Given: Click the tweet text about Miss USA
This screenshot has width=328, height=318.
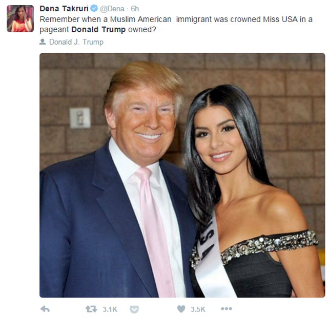Looking at the screenshot, I should tap(176, 24).
